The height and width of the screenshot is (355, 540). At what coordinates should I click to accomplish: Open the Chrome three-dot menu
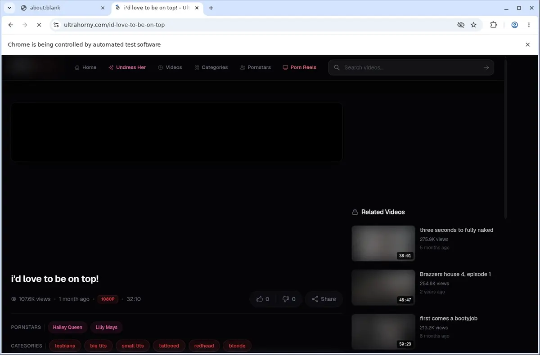point(528,25)
